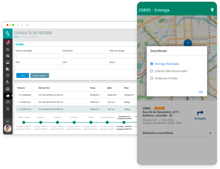Expand order row 32165468456
This screenshot has width=220, height=169.
click(x=18, y=95)
